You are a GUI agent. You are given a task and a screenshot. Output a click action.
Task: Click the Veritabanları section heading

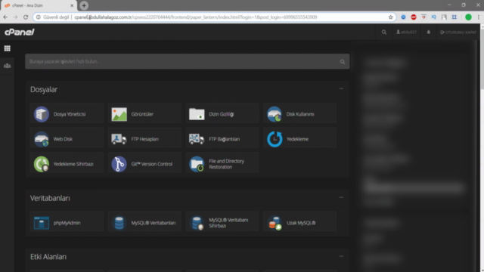point(50,198)
